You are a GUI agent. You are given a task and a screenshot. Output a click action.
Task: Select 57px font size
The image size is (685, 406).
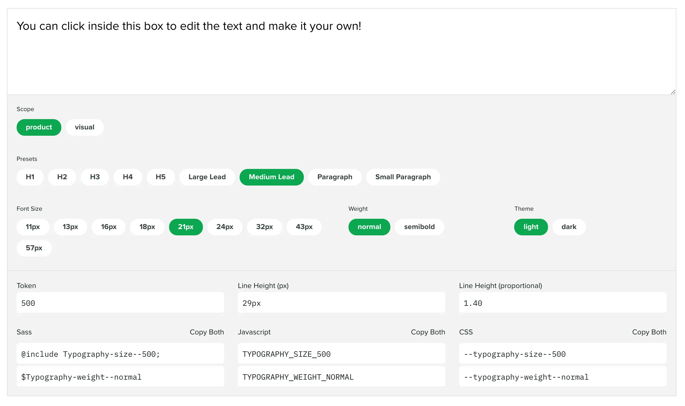(x=34, y=247)
